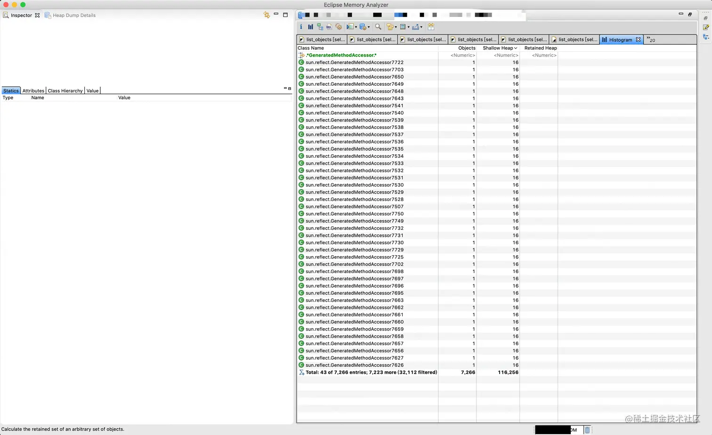Run garbage collector trash icon in status bar
The width and height of the screenshot is (712, 435).
coord(587,430)
